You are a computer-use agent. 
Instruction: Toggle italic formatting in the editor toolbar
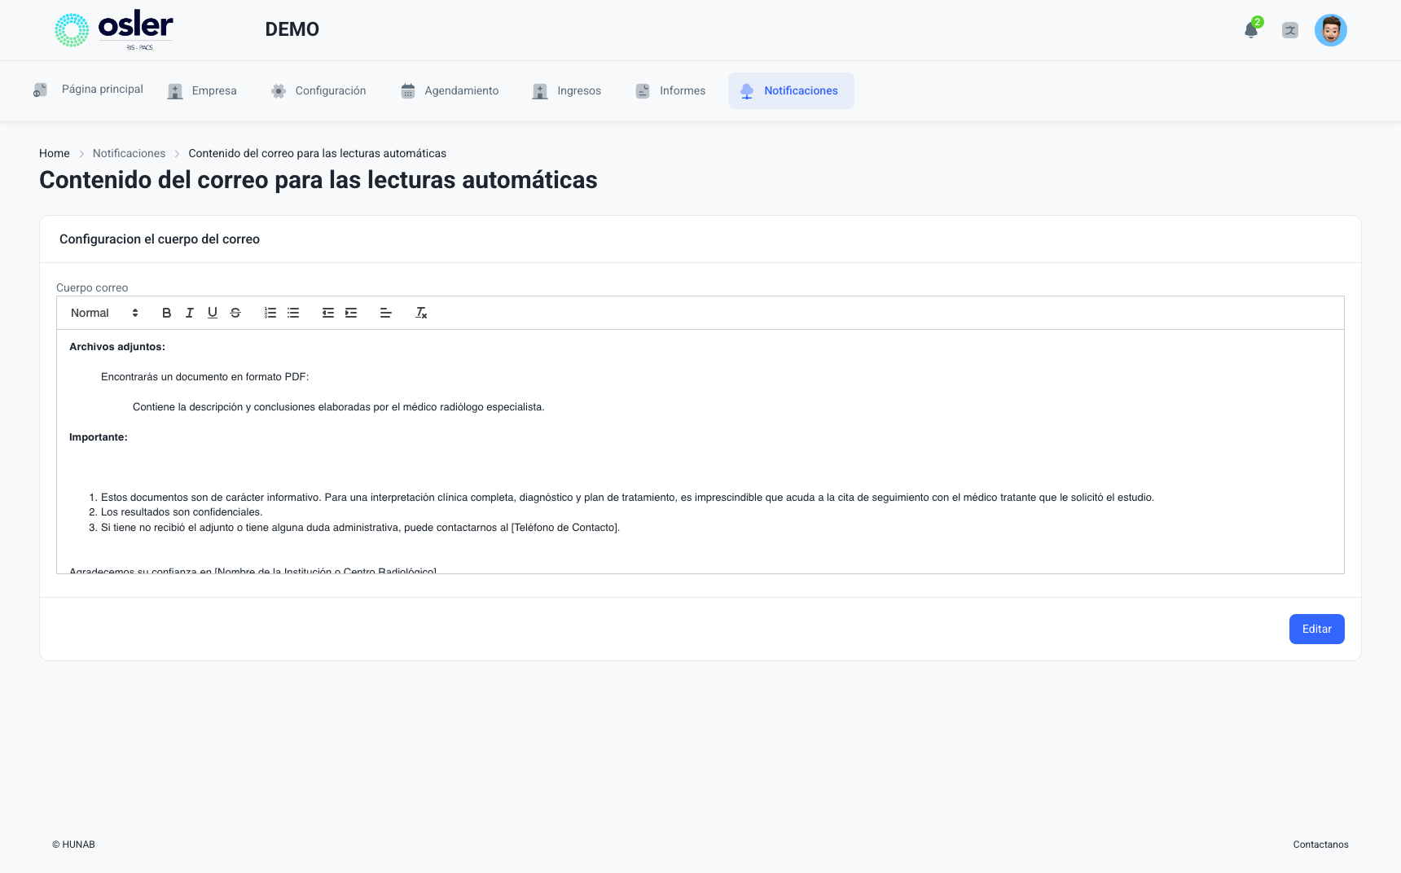click(x=189, y=313)
